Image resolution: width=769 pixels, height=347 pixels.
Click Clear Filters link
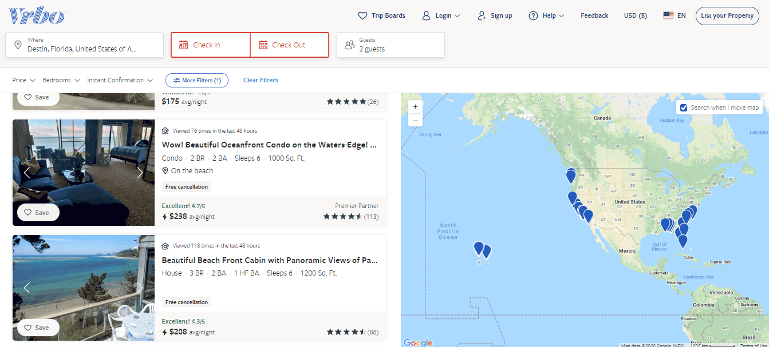[261, 81]
